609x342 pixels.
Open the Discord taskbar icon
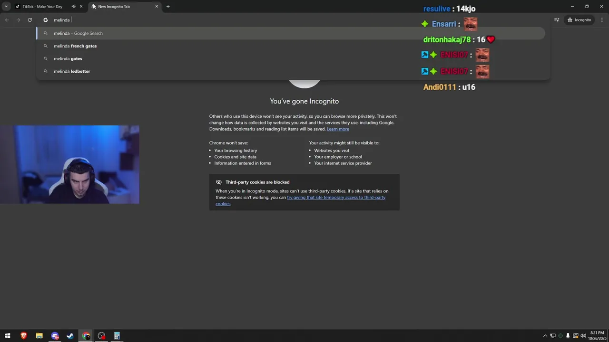(55, 336)
